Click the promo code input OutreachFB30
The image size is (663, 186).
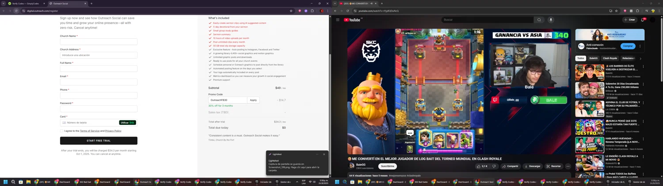pos(228,100)
